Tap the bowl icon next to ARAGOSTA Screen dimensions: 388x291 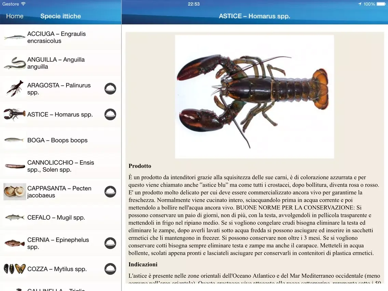[x=110, y=88]
